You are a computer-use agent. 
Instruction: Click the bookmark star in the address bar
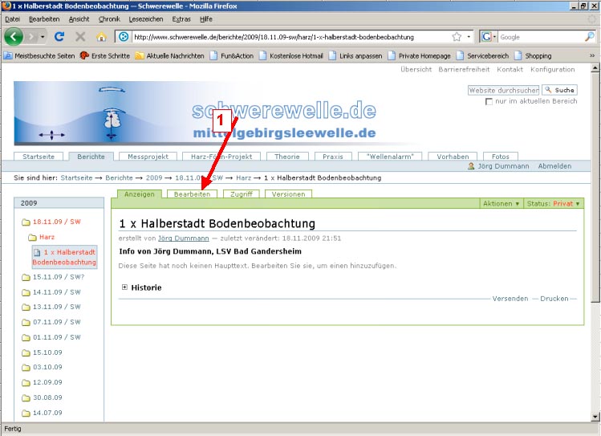point(457,37)
